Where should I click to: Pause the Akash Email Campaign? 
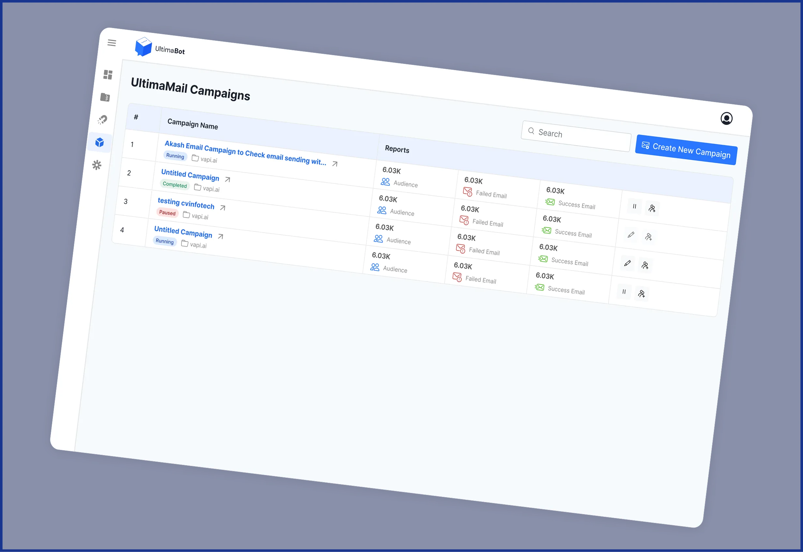click(x=634, y=206)
